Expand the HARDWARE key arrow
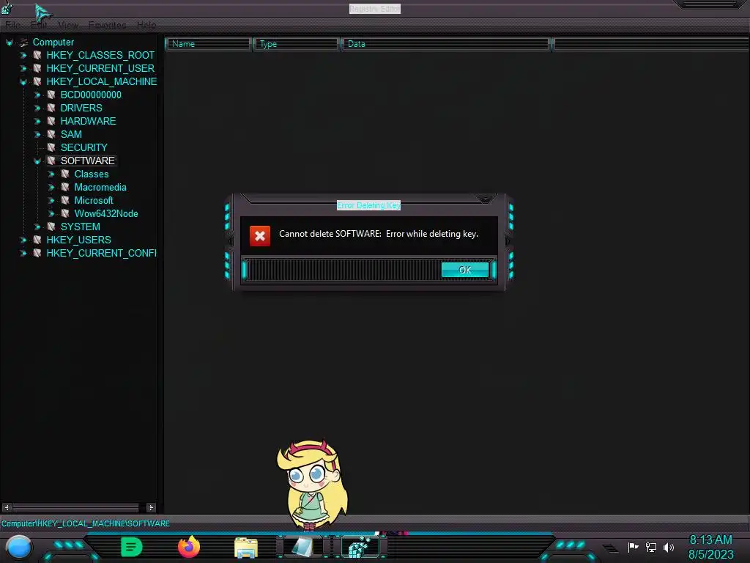Image resolution: width=750 pixels, height=563 pixels. [37, 121]
